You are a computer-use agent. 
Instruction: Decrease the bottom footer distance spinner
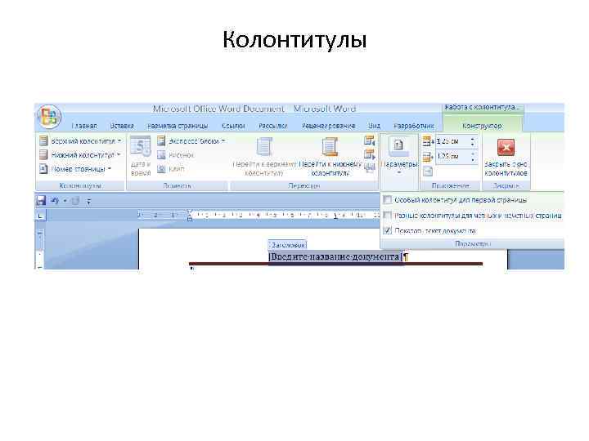pos(473,159)
